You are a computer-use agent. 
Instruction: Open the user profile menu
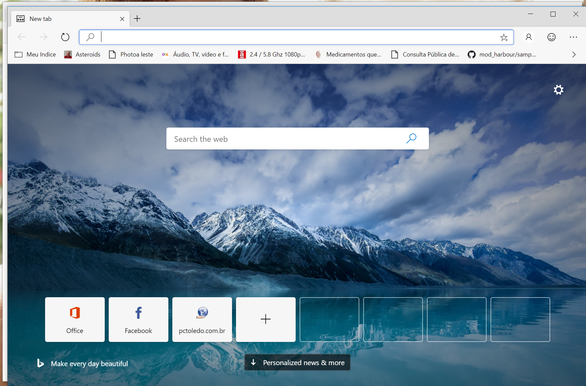coord(529,37)
